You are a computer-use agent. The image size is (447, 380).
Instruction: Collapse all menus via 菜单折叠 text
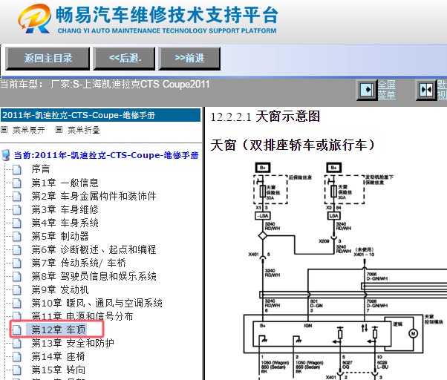(x=83, y=130)
